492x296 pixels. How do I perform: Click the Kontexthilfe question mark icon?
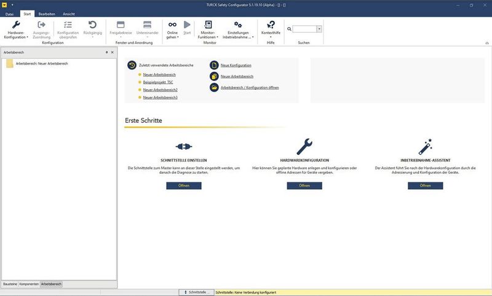[271, 25]
